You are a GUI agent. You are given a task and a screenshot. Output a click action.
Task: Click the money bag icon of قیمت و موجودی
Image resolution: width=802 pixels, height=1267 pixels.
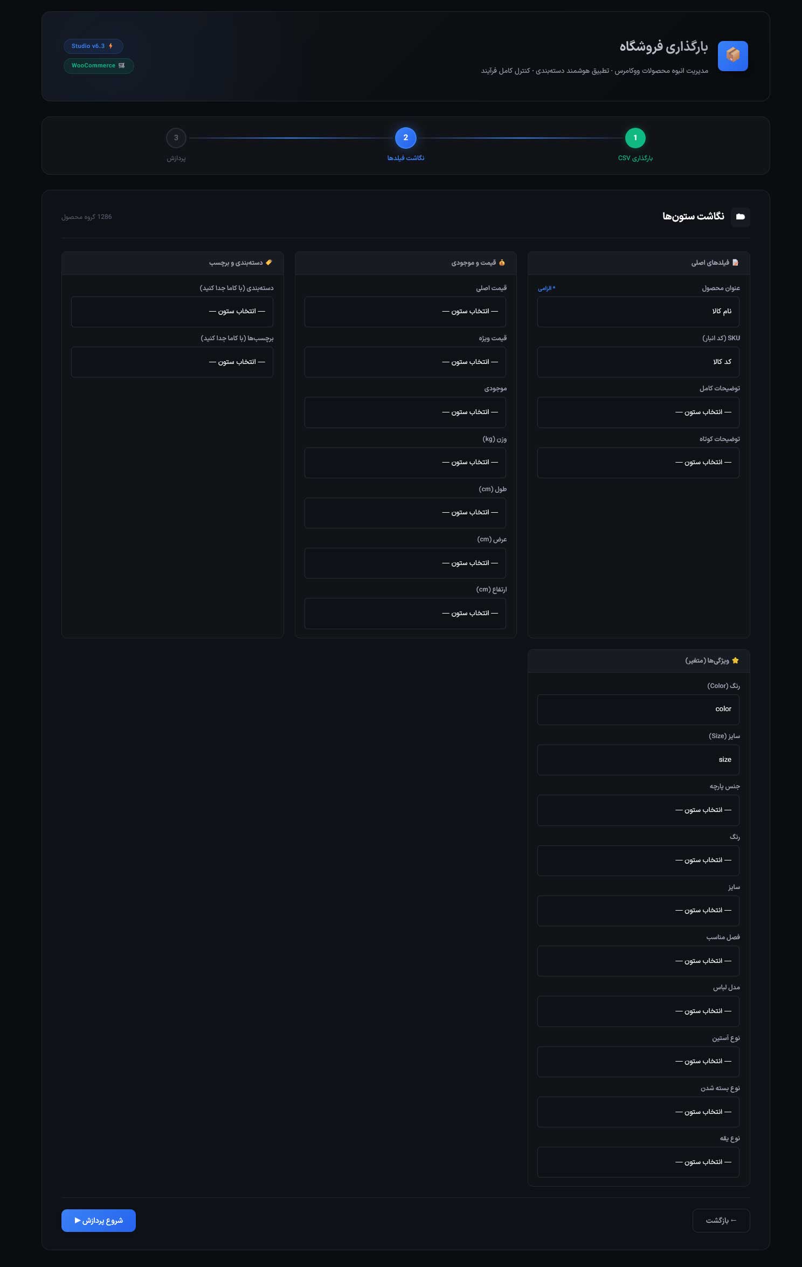(502, 263)
